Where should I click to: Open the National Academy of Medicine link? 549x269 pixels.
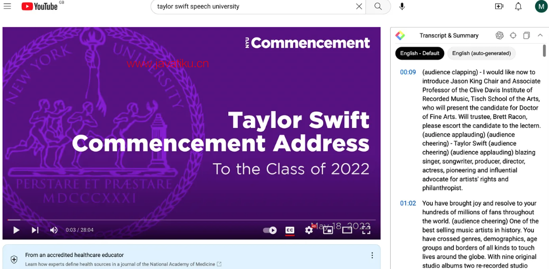click(x=123, y=264)
